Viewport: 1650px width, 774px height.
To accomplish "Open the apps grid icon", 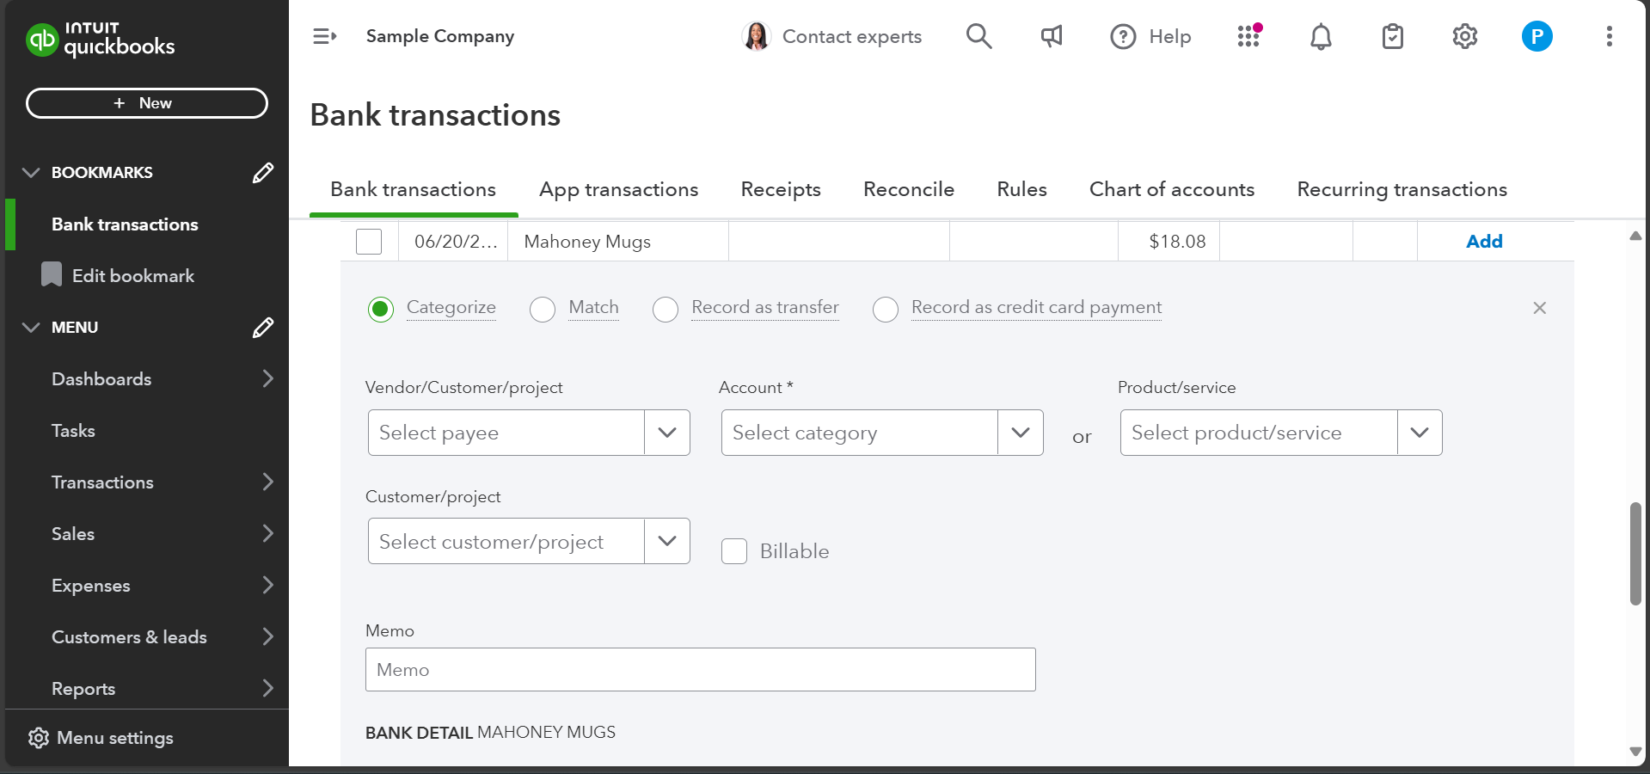I will (1248, 36).
